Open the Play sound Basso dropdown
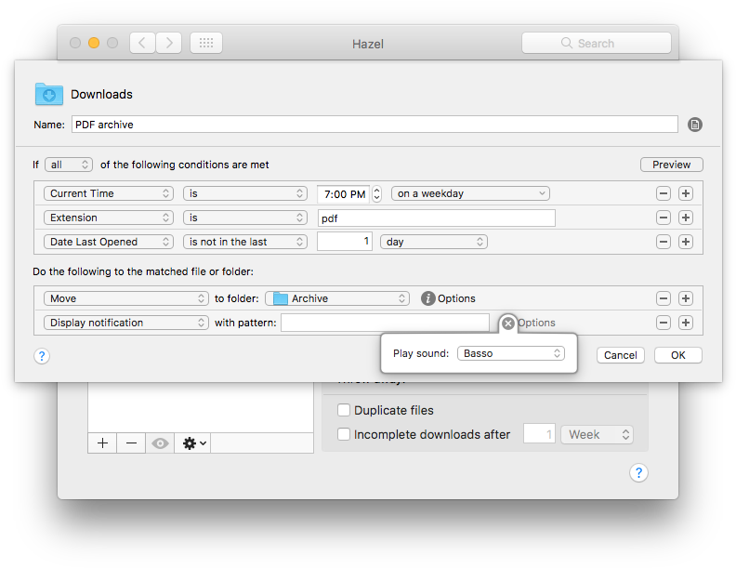 tap(511, 353)
